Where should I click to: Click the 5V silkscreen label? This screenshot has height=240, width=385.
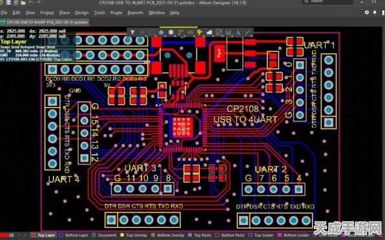(x=107, y=85)
